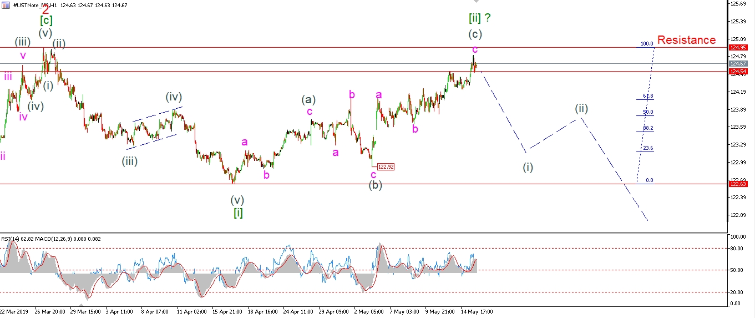Click the 23.6 Fibonacci level marker
Image resolution: width=755 pixels, height=318 pixels.
[647, 148]
